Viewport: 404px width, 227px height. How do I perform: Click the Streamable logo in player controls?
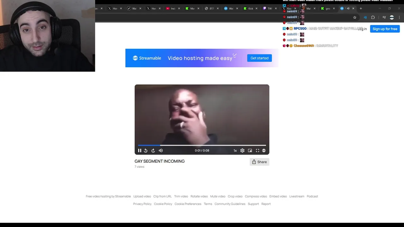click(264, 151)
